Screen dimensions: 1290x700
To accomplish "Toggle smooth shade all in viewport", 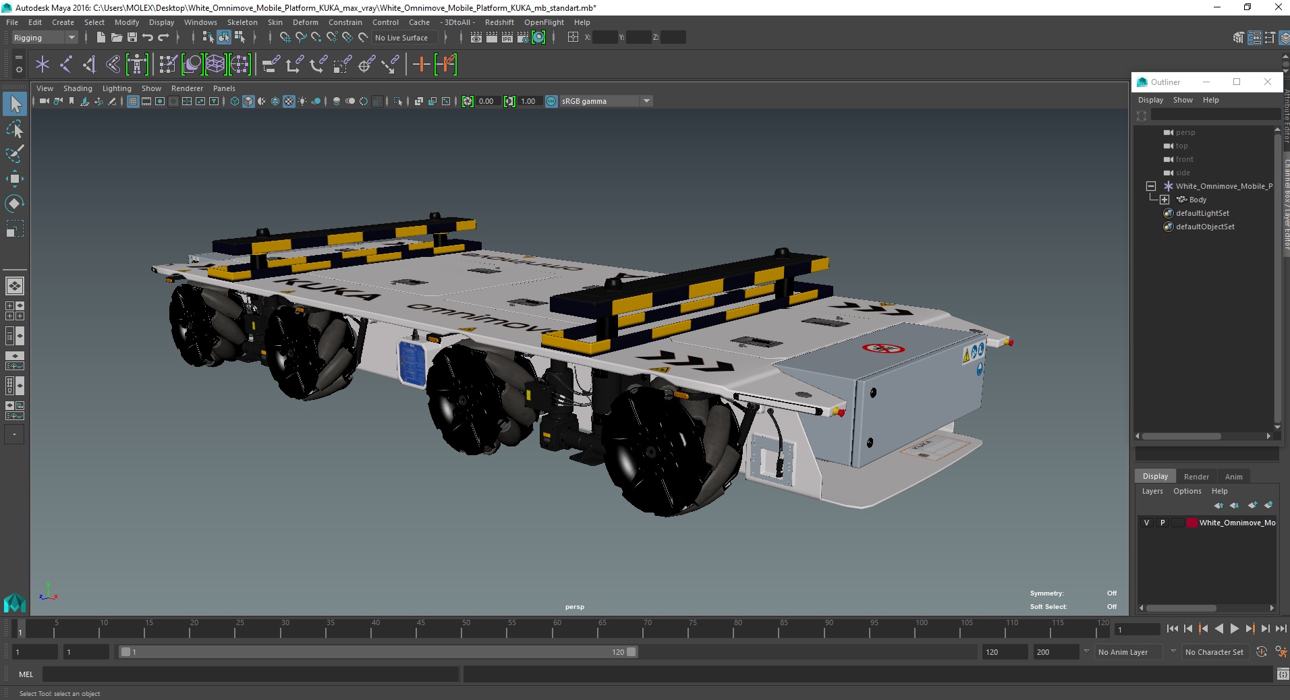I will [248, 101].
